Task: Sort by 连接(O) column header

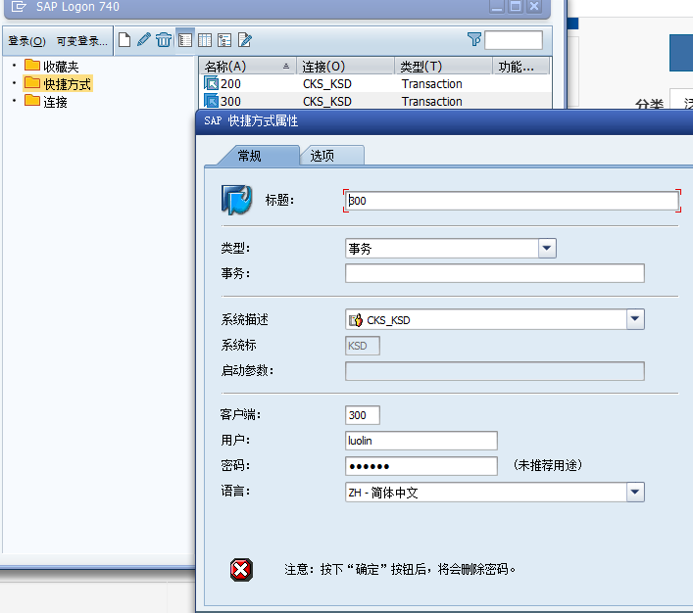Action: [x=345, y=67]
